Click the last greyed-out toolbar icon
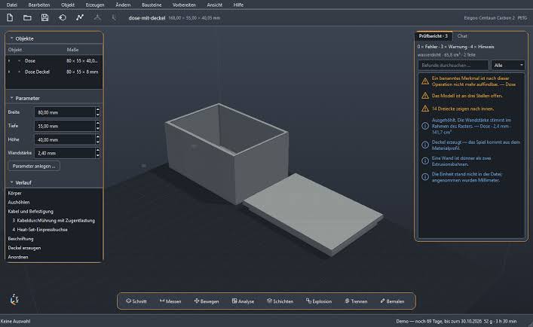Screen dimensions: 533x327 [114, 17]
